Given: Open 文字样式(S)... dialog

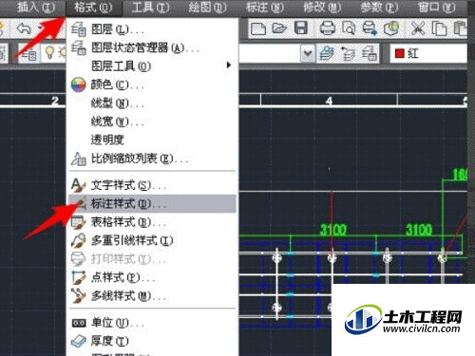Looking at the screenshot, I should coord(152,185).
